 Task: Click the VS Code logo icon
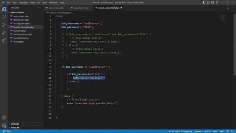[3, 3]
